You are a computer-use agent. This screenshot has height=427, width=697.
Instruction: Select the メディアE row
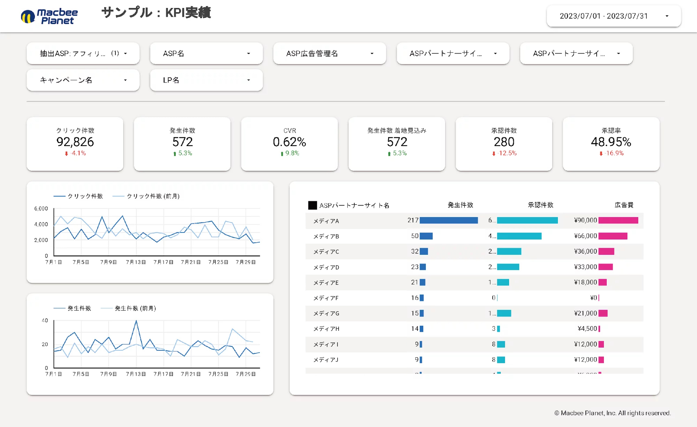pyautogui.click(x=475, y=282)
